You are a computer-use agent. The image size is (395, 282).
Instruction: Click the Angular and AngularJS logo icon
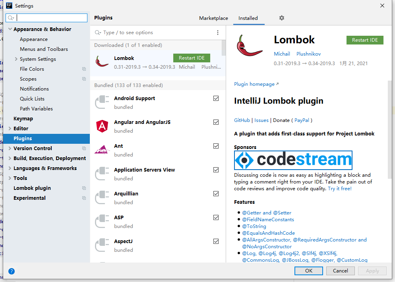click(x=102, y=126)
